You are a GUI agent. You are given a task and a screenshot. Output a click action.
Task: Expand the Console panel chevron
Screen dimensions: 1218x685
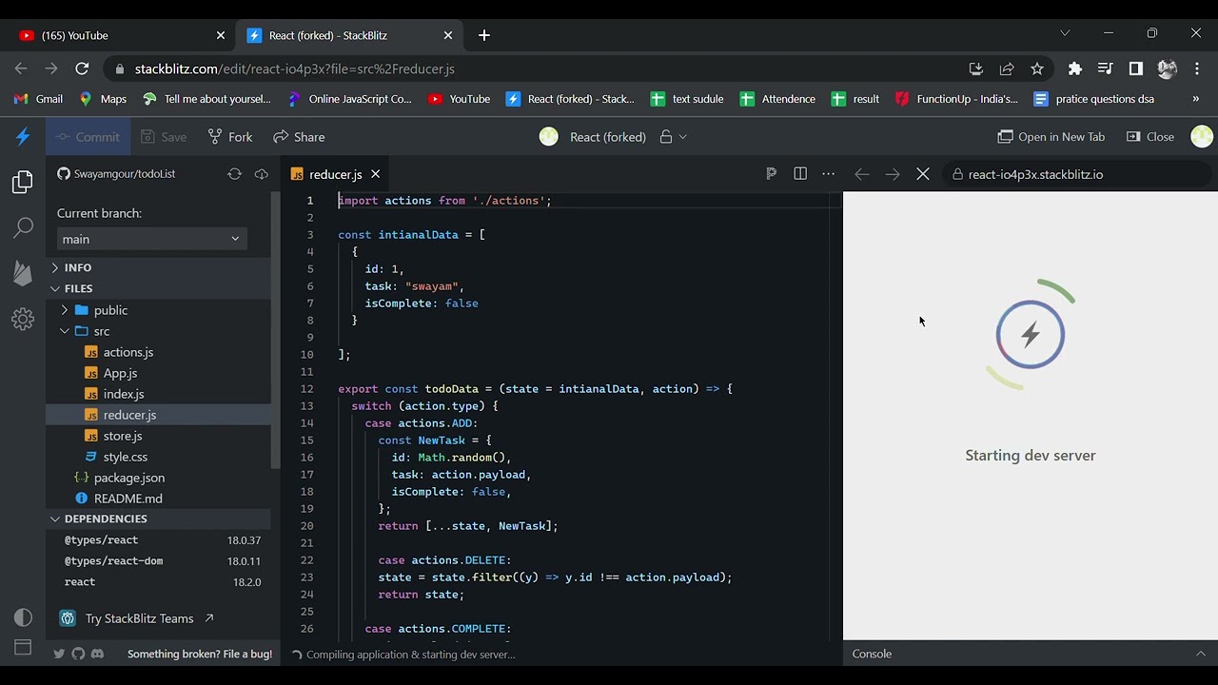[x=1200, y=654]
